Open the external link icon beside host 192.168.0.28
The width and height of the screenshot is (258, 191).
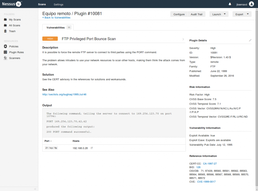point(92,148)
